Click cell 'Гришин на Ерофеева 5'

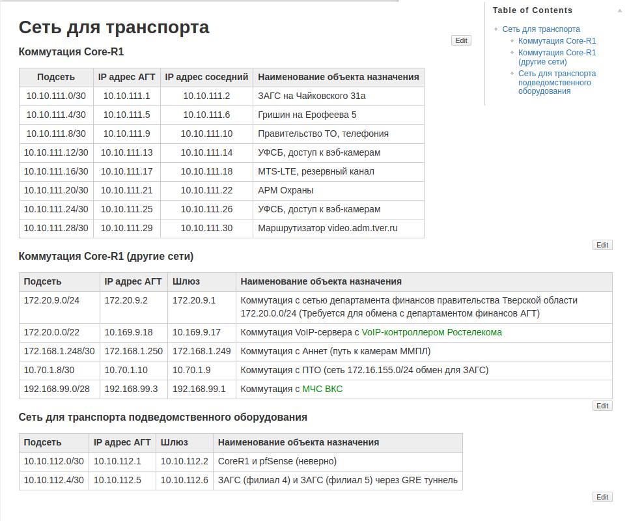(x=339, y=115)
